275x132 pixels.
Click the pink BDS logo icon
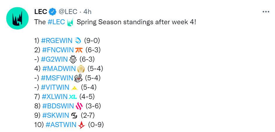(x=79, y=106)
